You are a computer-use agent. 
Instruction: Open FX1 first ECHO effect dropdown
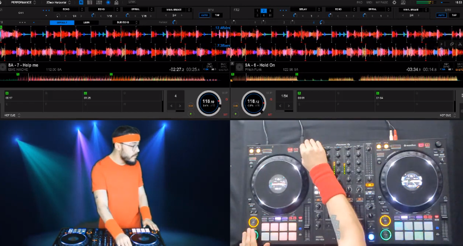point(69,9)
